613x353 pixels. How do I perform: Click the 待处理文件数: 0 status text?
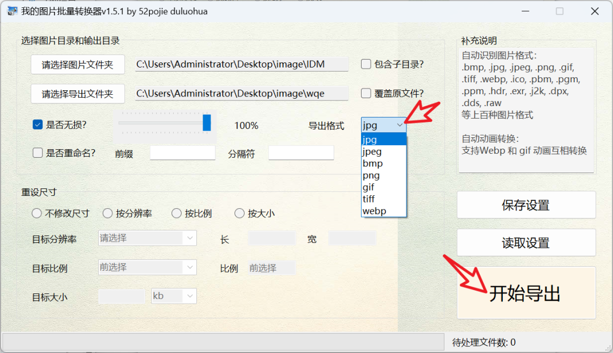coord(484,343)
